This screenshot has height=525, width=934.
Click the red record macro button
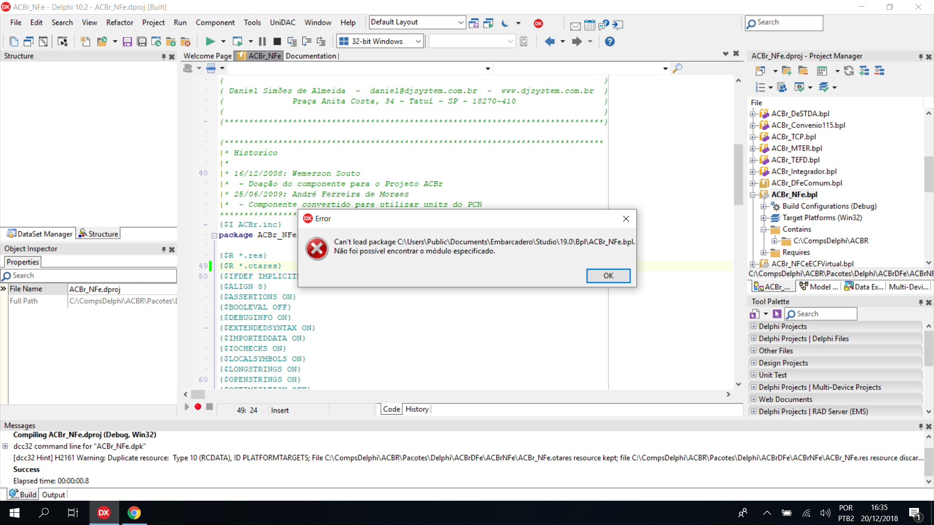(x=198, y=406)
